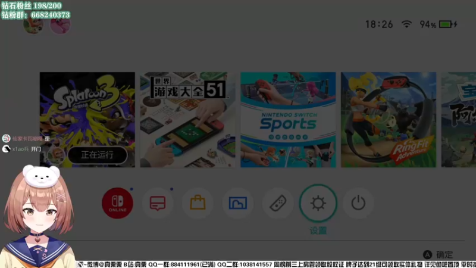Click the Wi-Fi status icon

point(406,24)
